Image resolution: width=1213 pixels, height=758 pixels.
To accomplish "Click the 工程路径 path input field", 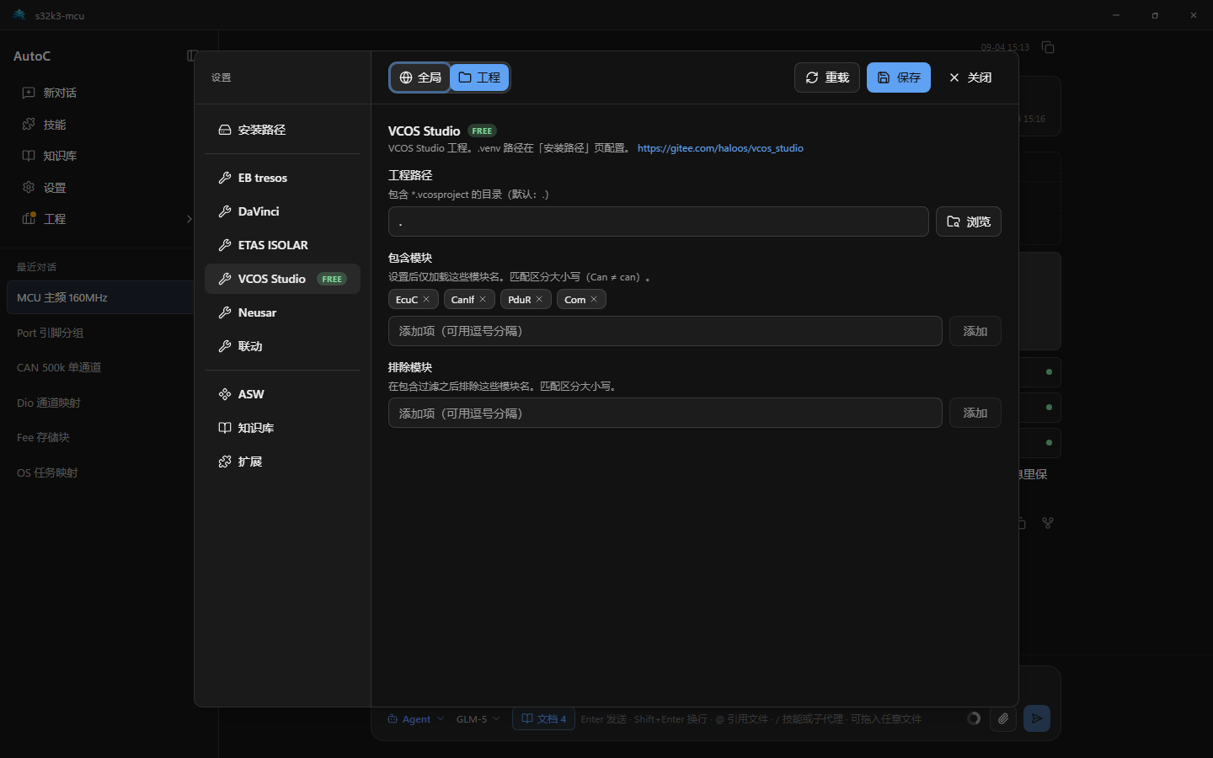I will click(659, 222).
